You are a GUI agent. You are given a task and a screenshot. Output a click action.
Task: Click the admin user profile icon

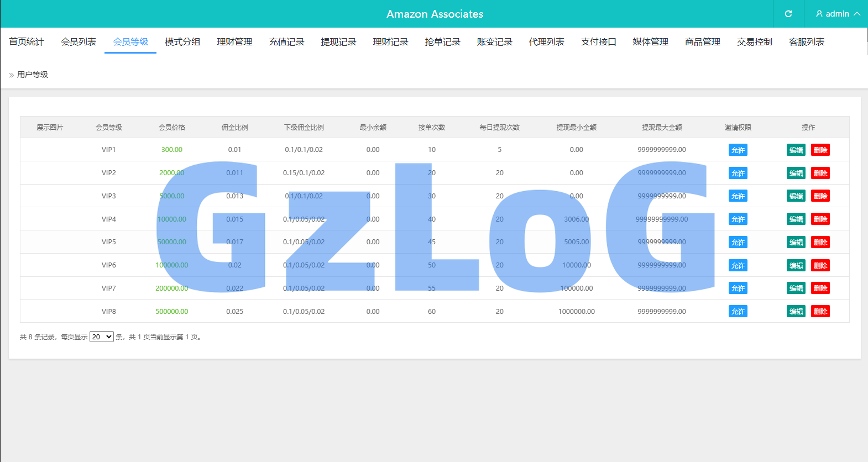click(819, 14)
